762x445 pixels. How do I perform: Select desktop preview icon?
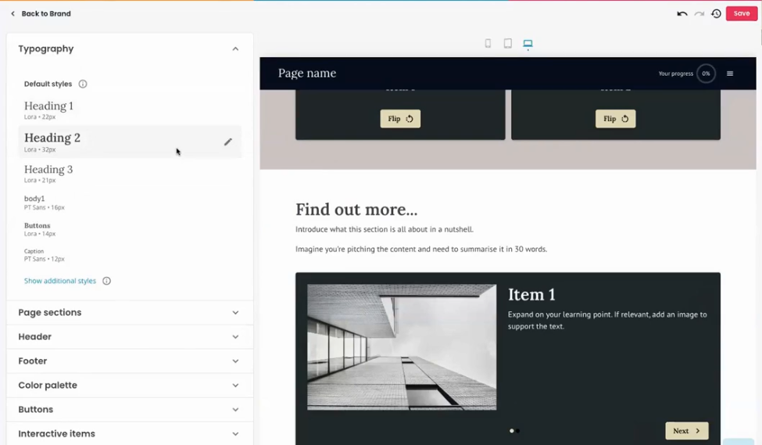point(528,44)
